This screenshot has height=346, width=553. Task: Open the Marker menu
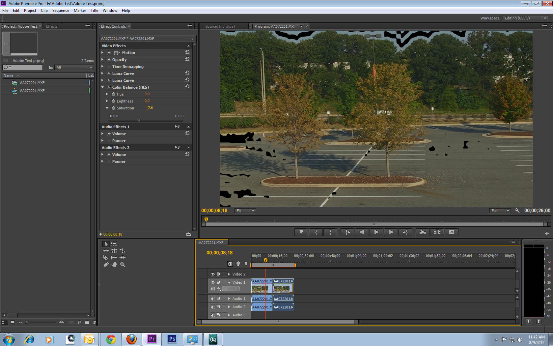pos(80,11)
